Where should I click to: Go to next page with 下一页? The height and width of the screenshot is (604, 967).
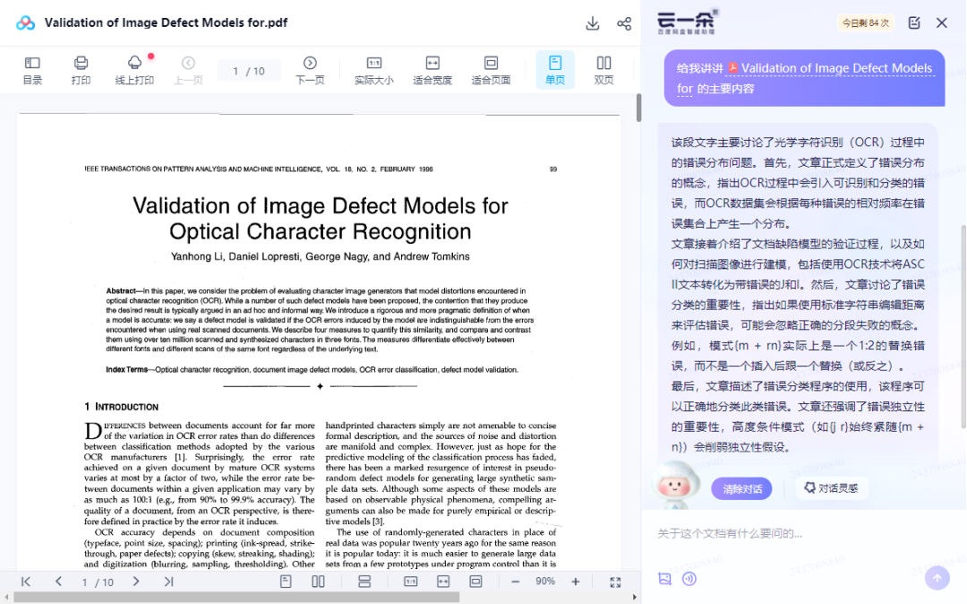pos(310,70)
